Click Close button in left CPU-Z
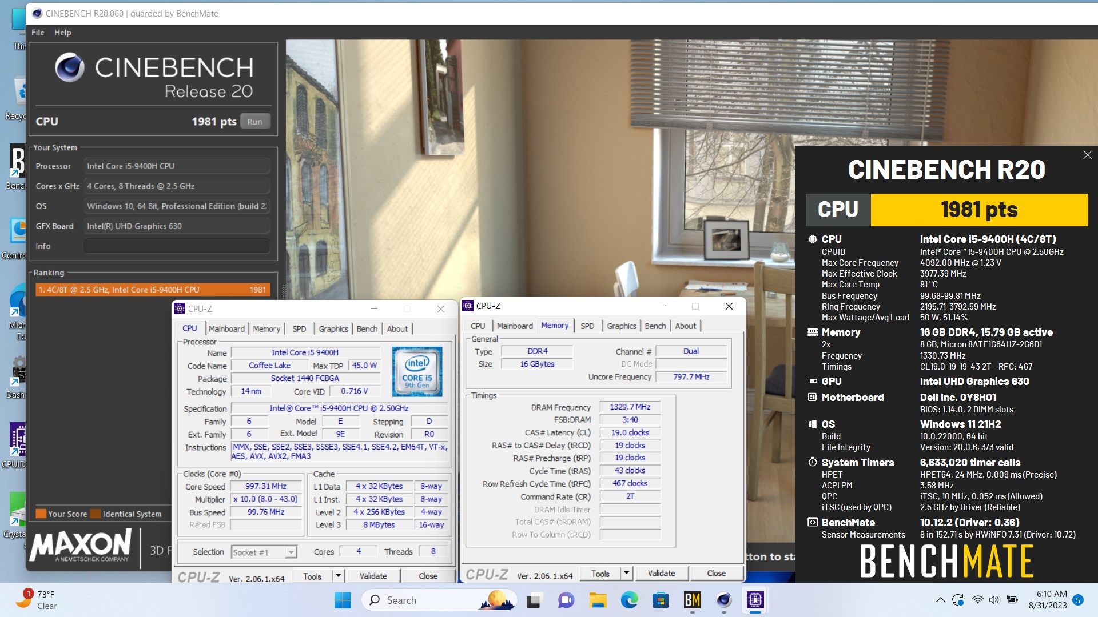 (428, 576)
